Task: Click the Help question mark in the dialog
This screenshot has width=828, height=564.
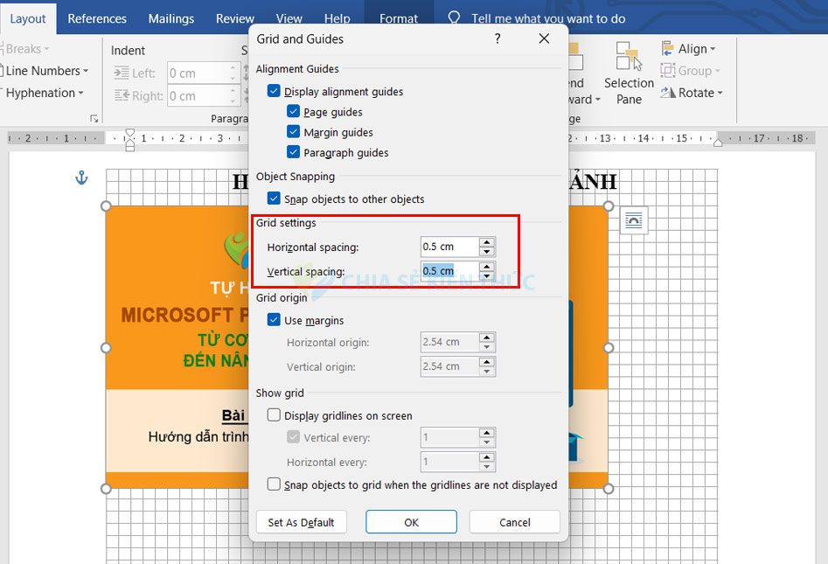Action: point(497,39)
